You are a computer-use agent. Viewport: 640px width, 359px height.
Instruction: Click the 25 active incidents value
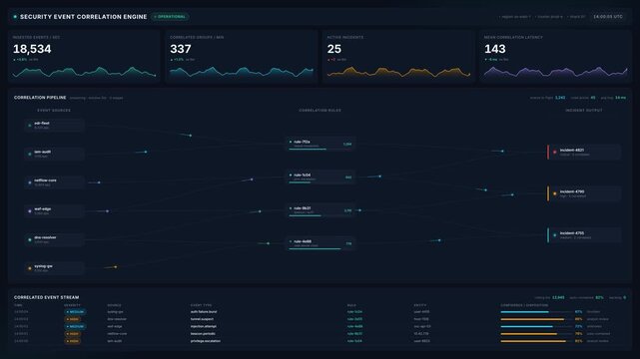click(333, 49)
